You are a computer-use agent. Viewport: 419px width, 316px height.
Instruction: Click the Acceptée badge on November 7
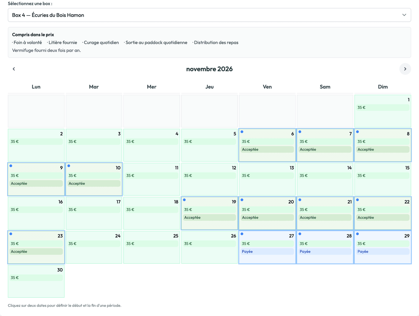tap(325, 149)
